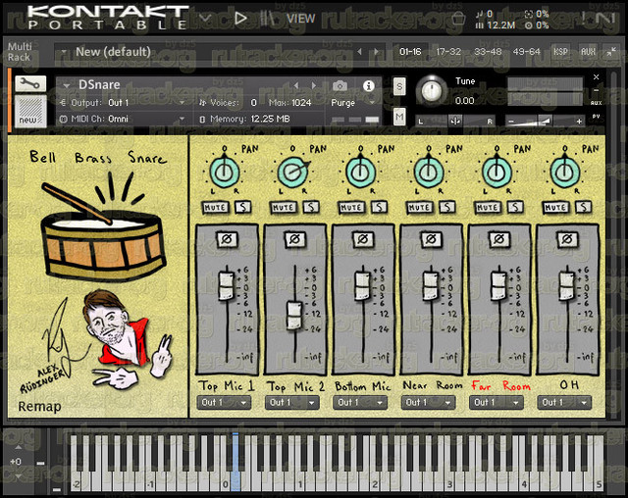This screenshot has width=628, height=498.
Task: Toggle the keyboard panel icon in header
Action: 266,18
